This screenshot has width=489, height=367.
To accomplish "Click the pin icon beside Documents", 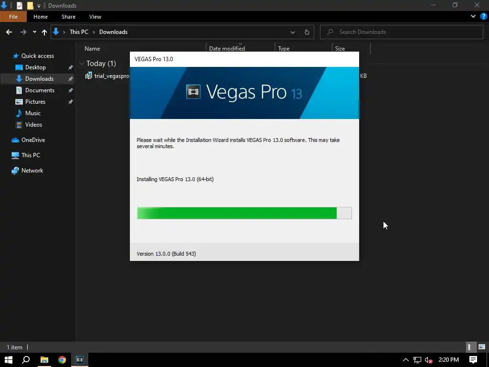I will 71,90.
